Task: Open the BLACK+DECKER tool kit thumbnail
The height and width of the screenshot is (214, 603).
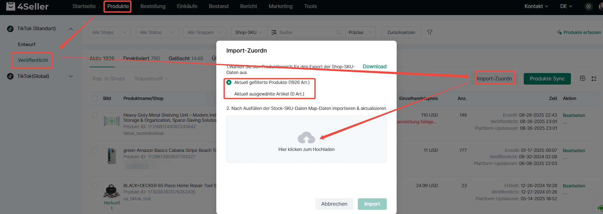Action: 112,191
